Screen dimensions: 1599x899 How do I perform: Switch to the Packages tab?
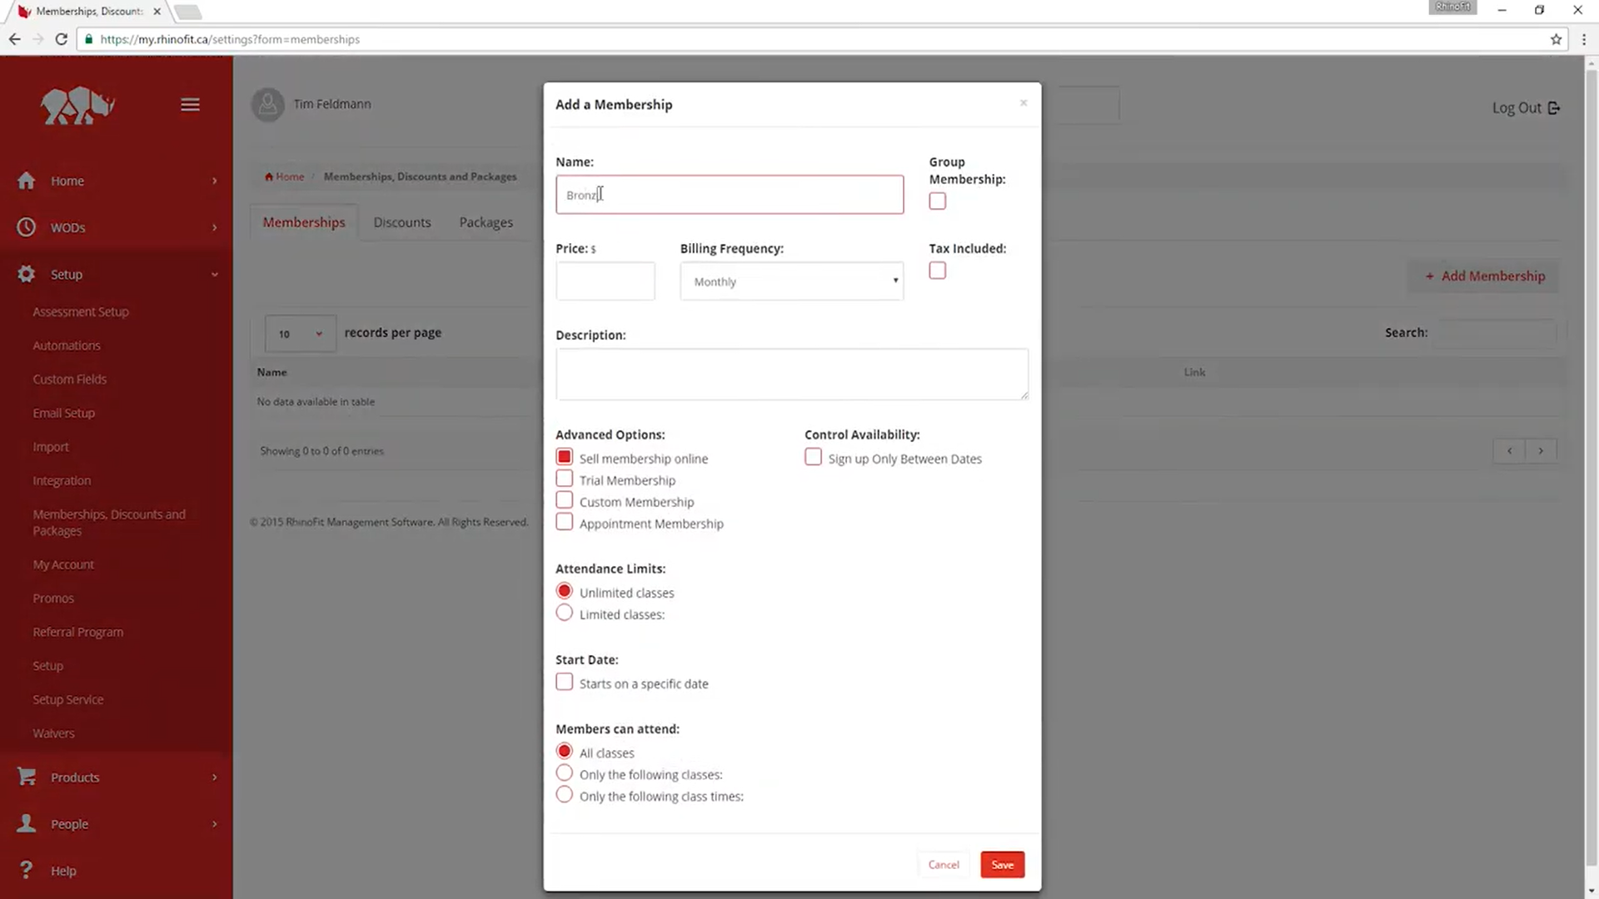coord(486,222)
